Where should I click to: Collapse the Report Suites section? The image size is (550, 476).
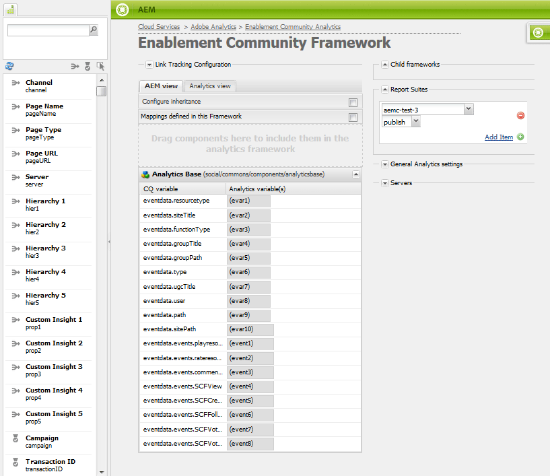point(385,90)
